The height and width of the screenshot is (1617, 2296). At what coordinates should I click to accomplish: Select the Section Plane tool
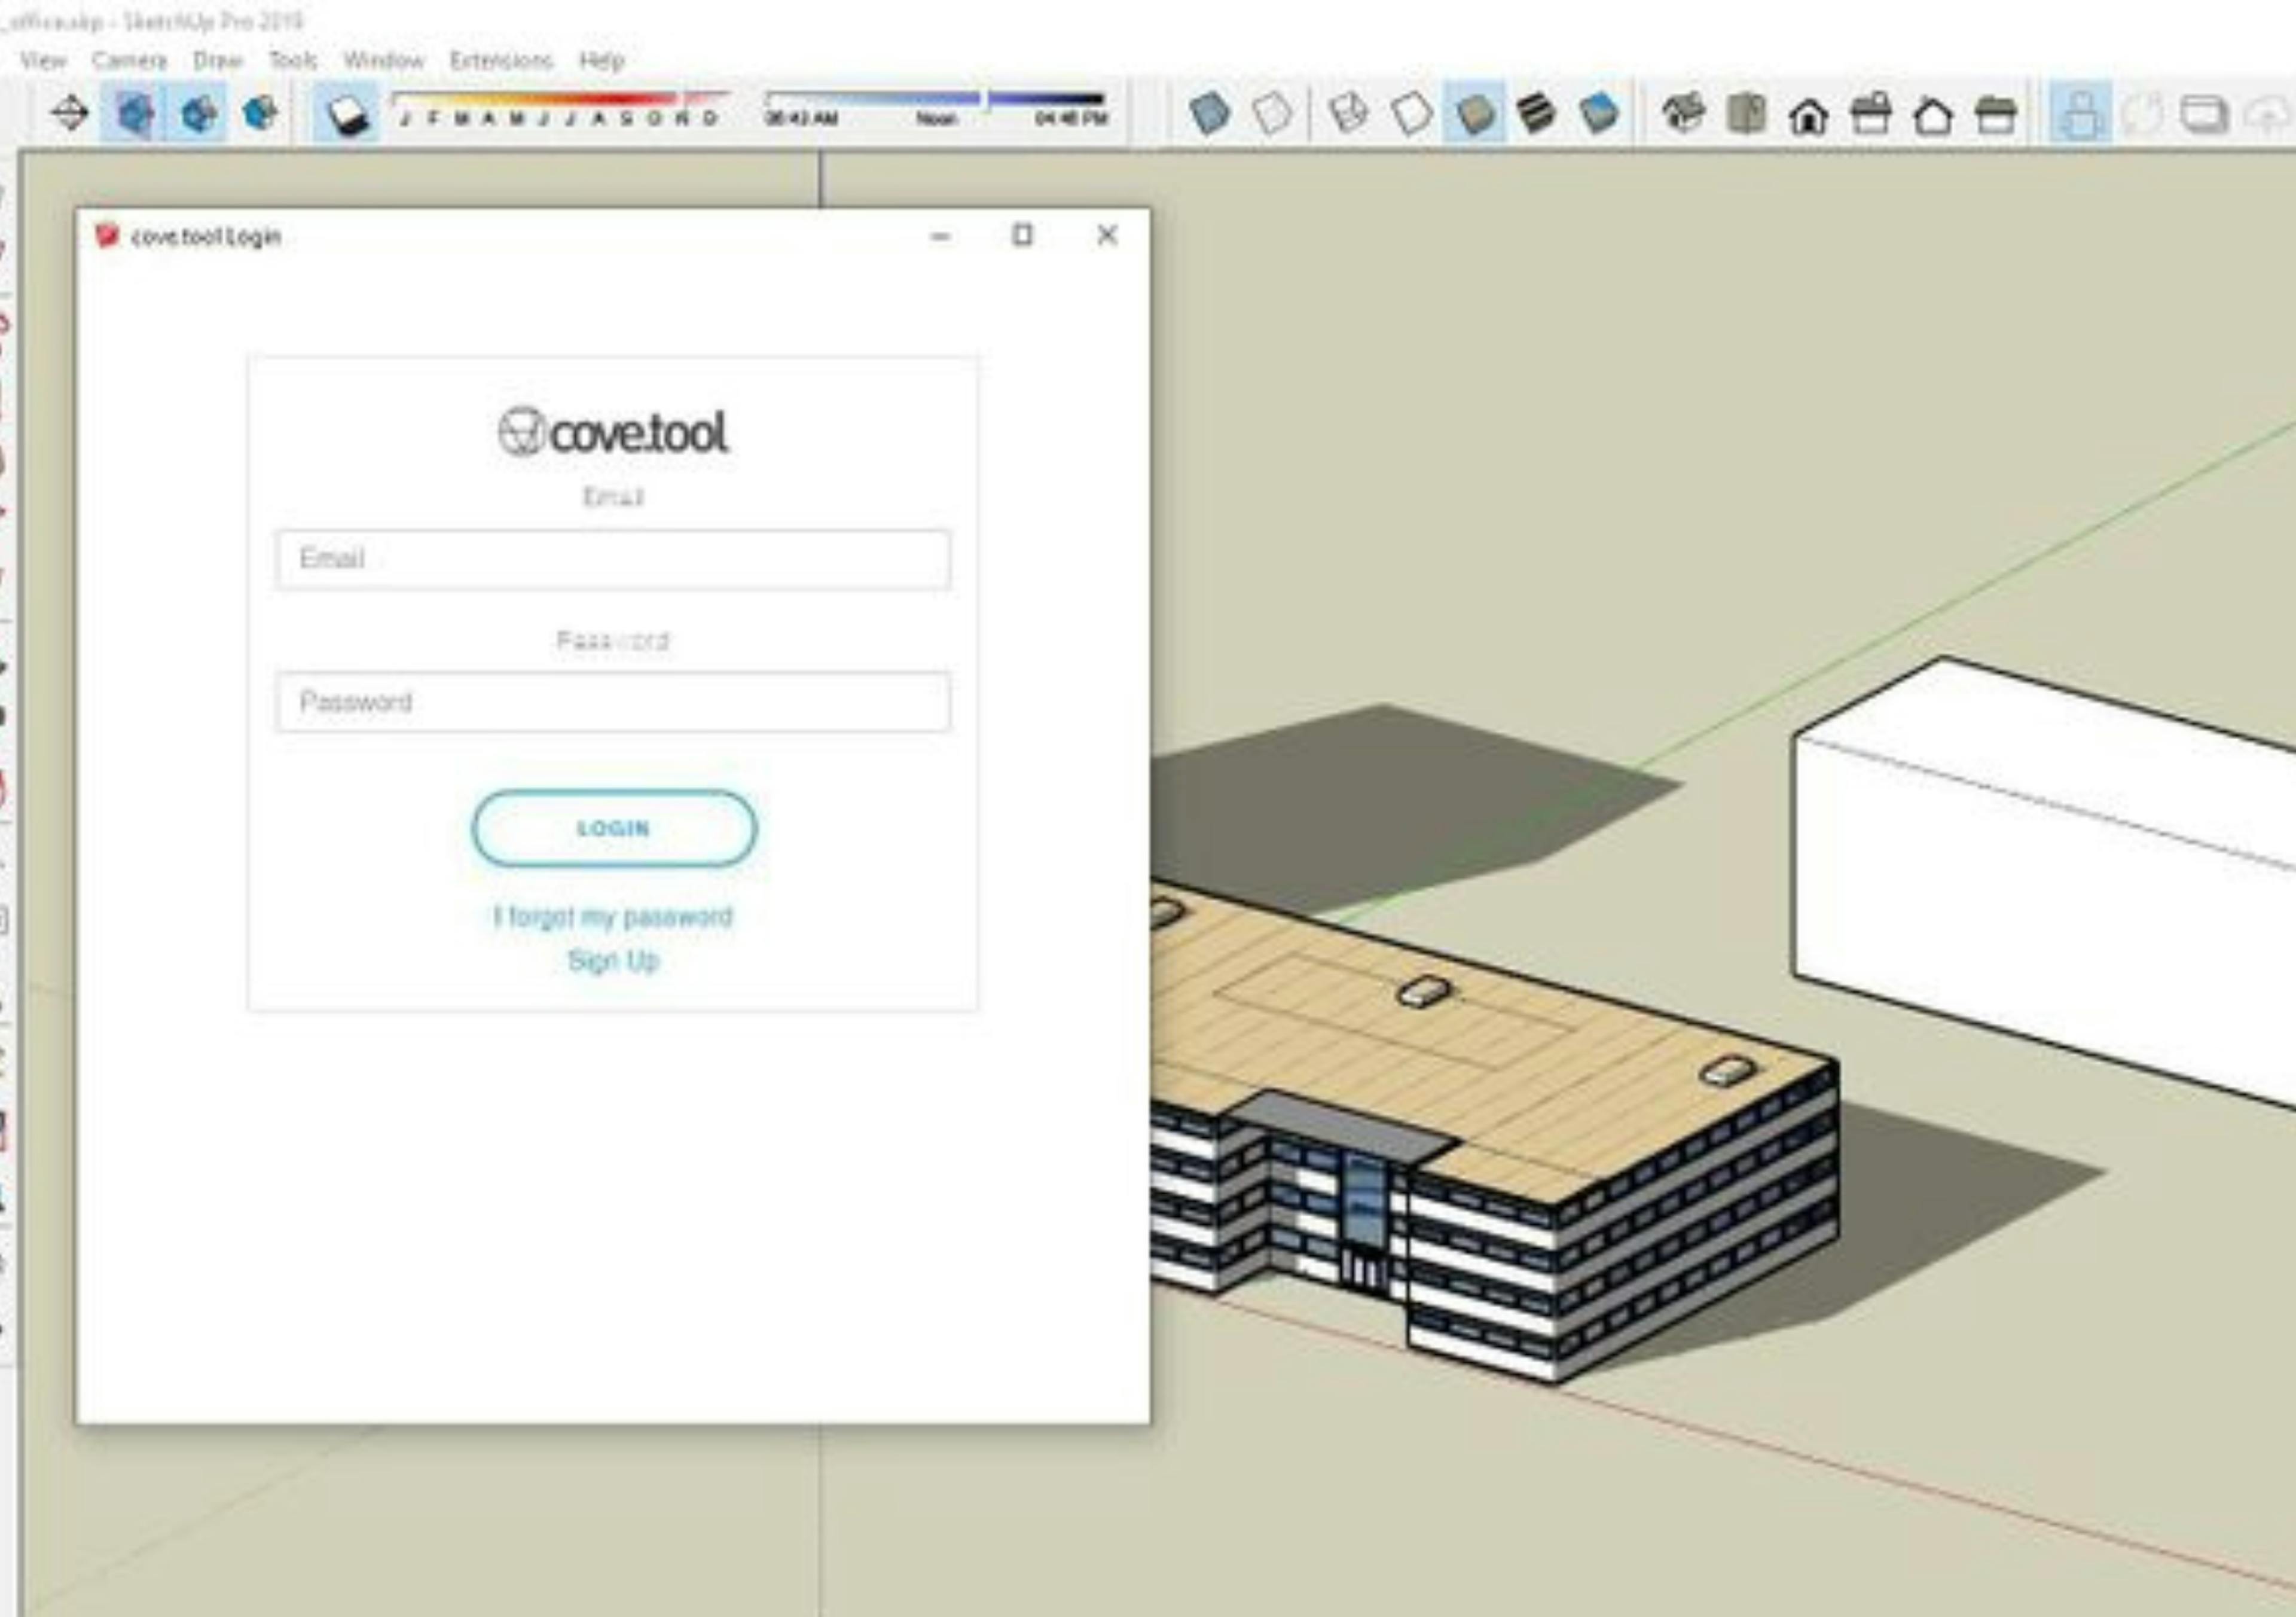pyautogui.click(x=70, y=113)
